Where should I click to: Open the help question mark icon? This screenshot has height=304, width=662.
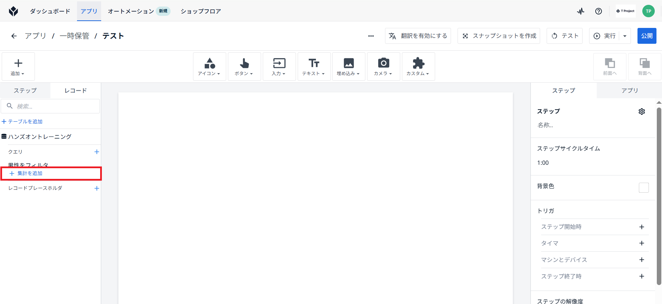click(598, 11)
